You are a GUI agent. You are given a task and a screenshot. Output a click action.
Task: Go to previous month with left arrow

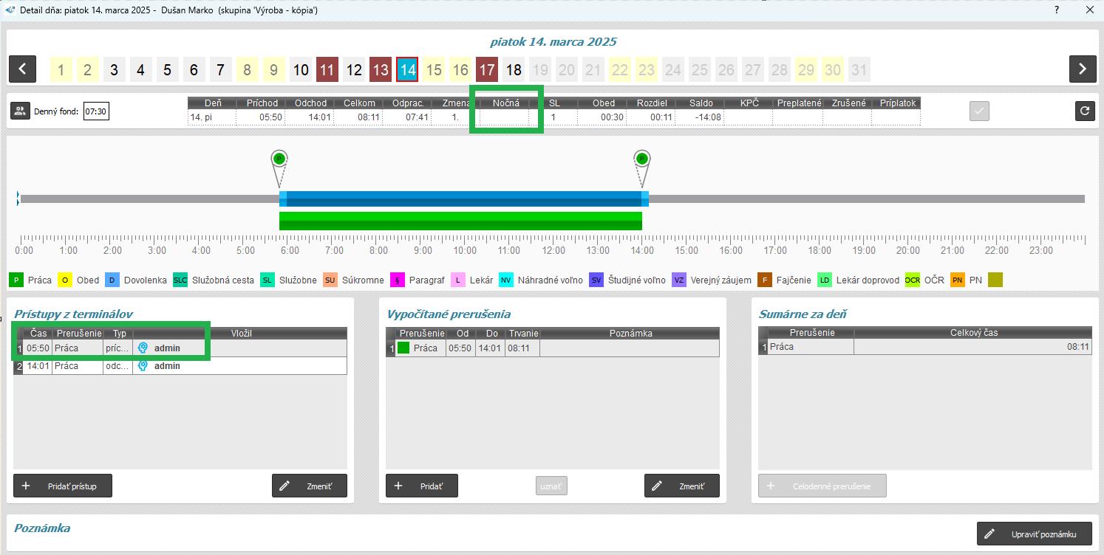point(23,69)
